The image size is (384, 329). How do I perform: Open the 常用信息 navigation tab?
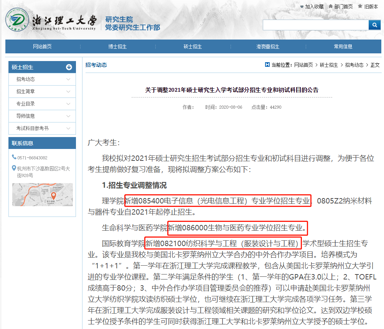pyautogui.click(x=343, y=46)
